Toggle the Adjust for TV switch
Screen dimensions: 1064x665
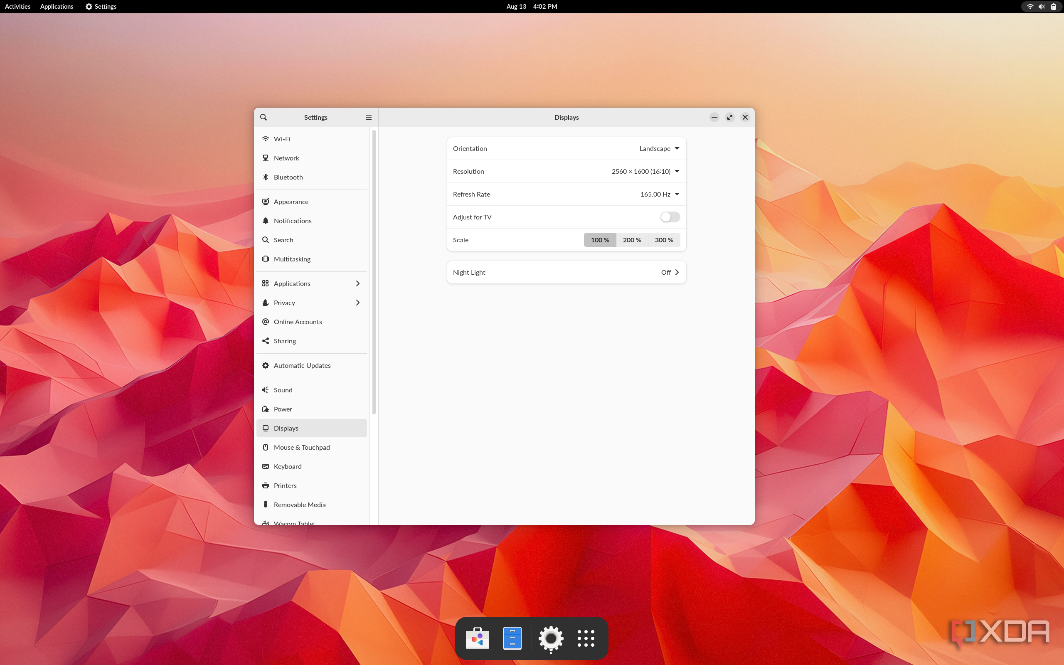(x=670, y=217)
